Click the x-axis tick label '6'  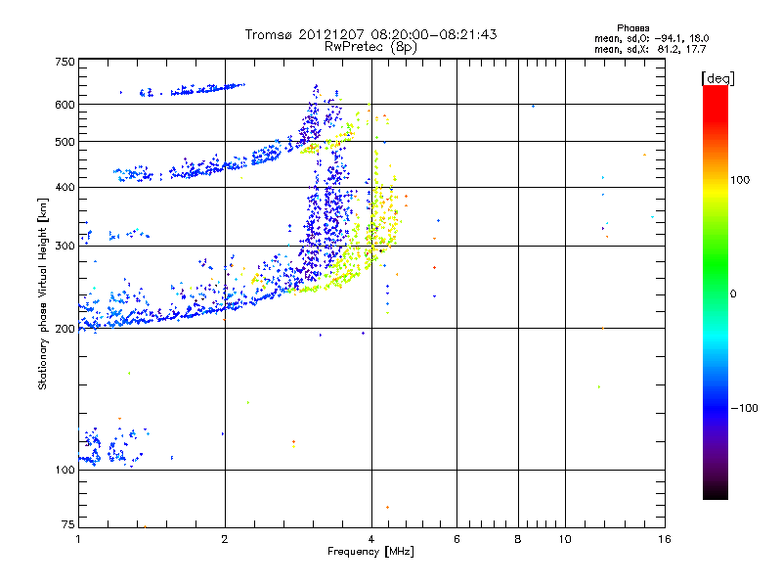(x=456, y=539)
